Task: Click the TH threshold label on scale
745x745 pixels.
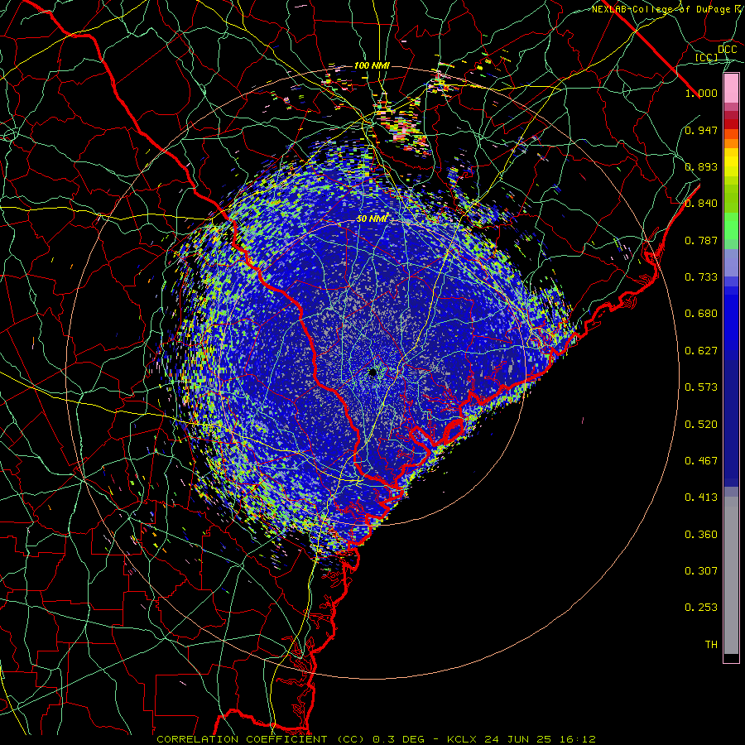Action: click(x=711, y=645)
